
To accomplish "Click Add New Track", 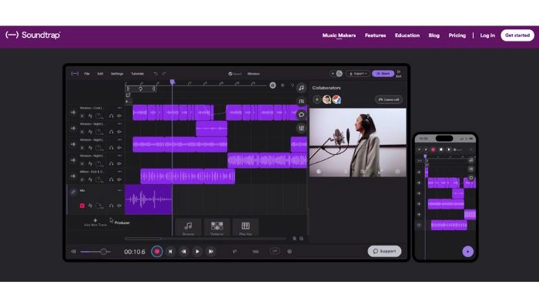I will [x=95, y=223].
